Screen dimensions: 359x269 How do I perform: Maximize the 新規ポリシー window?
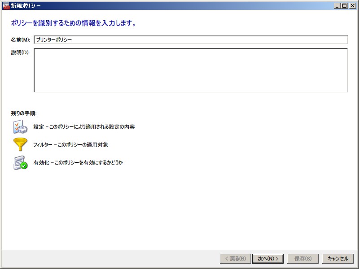(x=344, y=5)
